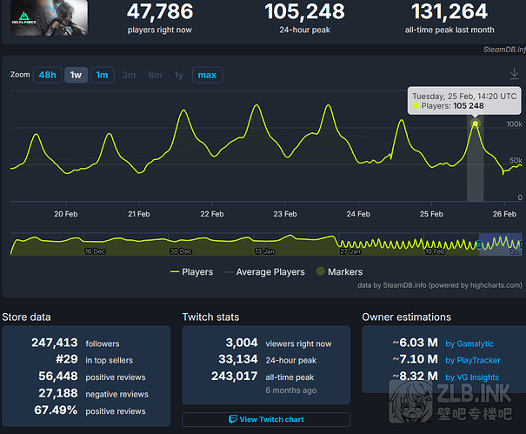The height and width of the screenshot is (434, 526).
Task: Click the Twitch icon in View Twitch chart
Action: pyautogui.click(x=232, y=419)
